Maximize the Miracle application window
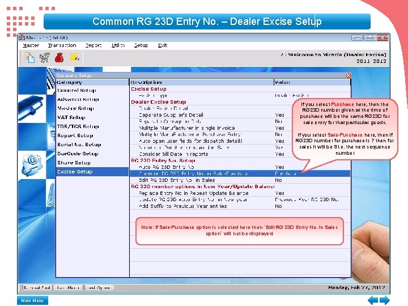408x306 pixels. click(x=369, y=38)
